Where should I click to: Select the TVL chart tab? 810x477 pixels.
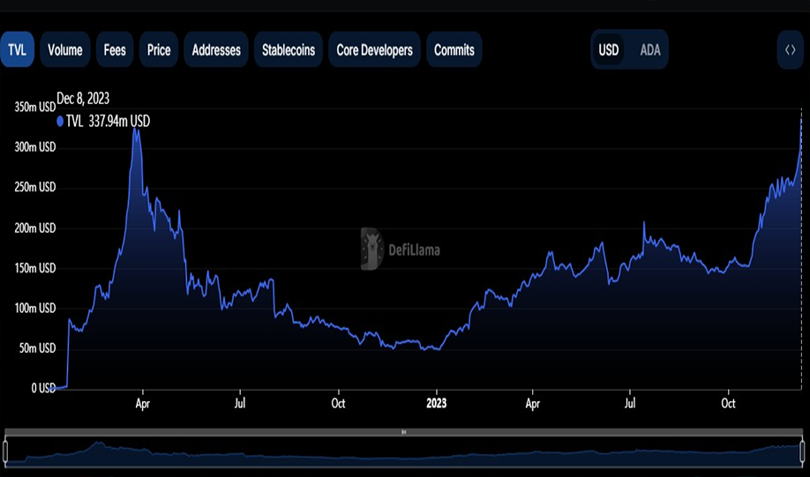pos(17,49)
